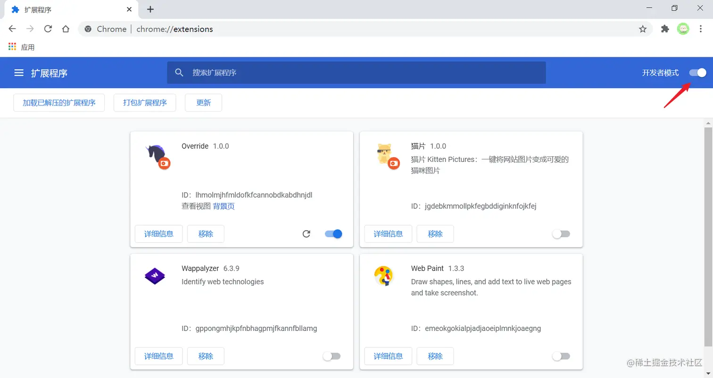Image resolution: width=713 pixels, height=378 pixels.
Task: Go to the home page icon
Action: point(66,29)
